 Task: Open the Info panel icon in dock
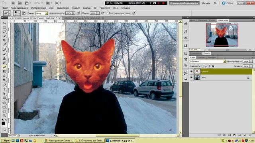point(186,46)
